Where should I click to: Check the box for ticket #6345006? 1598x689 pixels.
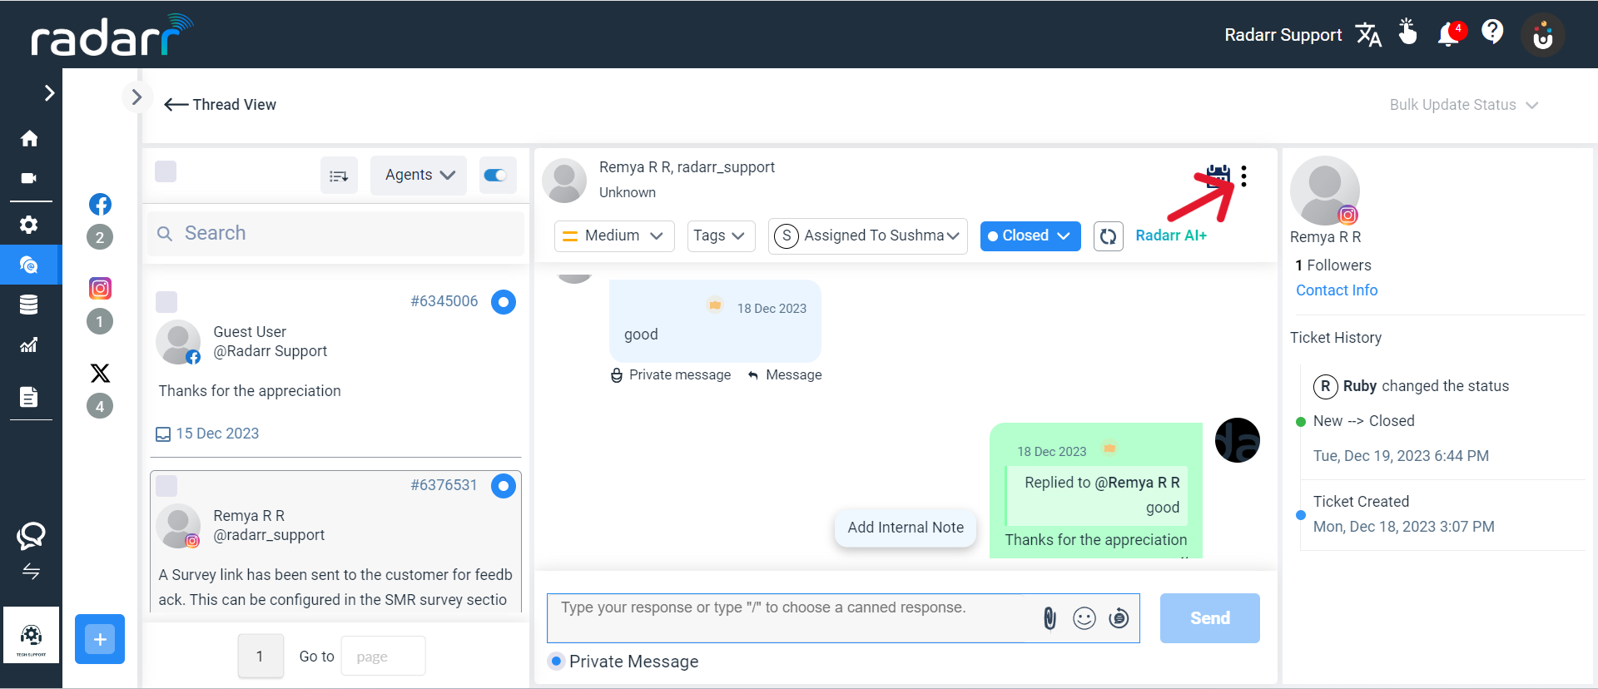coord(166,301)
